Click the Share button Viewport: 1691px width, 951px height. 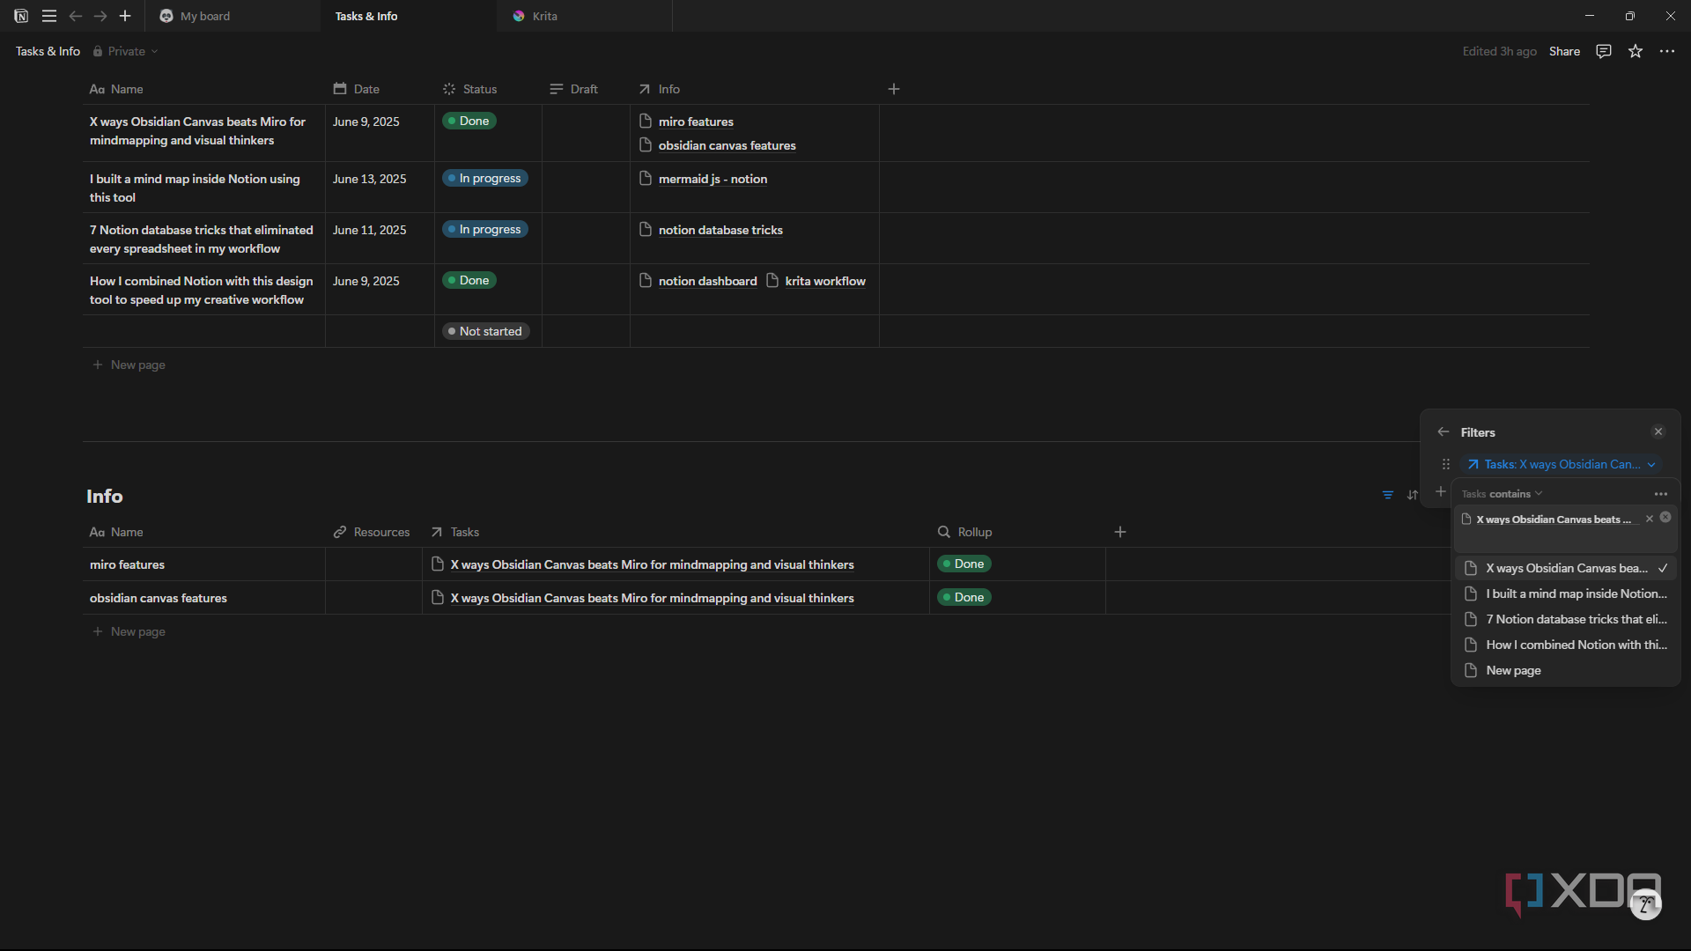(1564, 51)
